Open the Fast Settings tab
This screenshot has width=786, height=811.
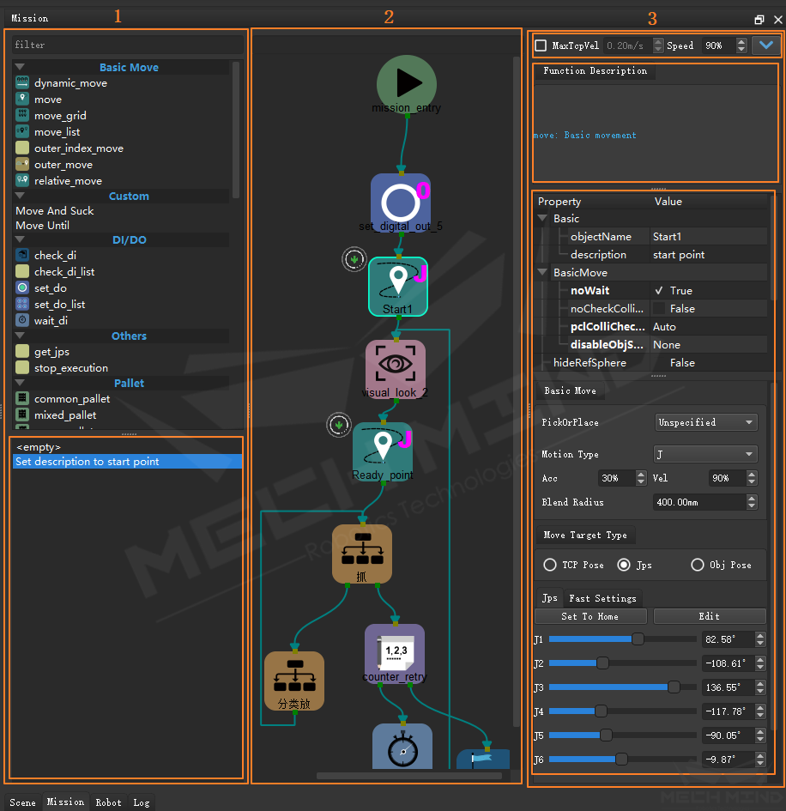click(x=602, y=598)
